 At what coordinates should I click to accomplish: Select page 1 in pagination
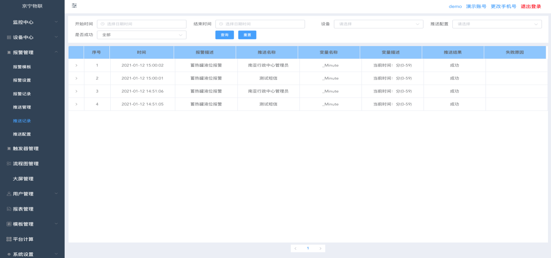pyautogui.click(x=308, y=248)
